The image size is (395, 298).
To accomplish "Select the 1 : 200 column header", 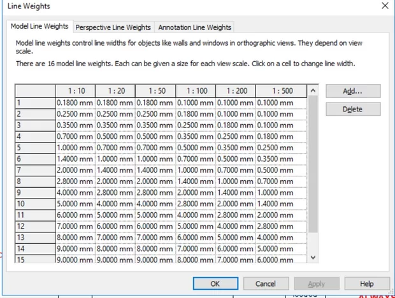I will pyautogui.click(x=236, y=91).
